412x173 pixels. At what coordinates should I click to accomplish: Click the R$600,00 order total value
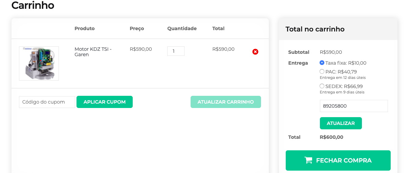331,137
